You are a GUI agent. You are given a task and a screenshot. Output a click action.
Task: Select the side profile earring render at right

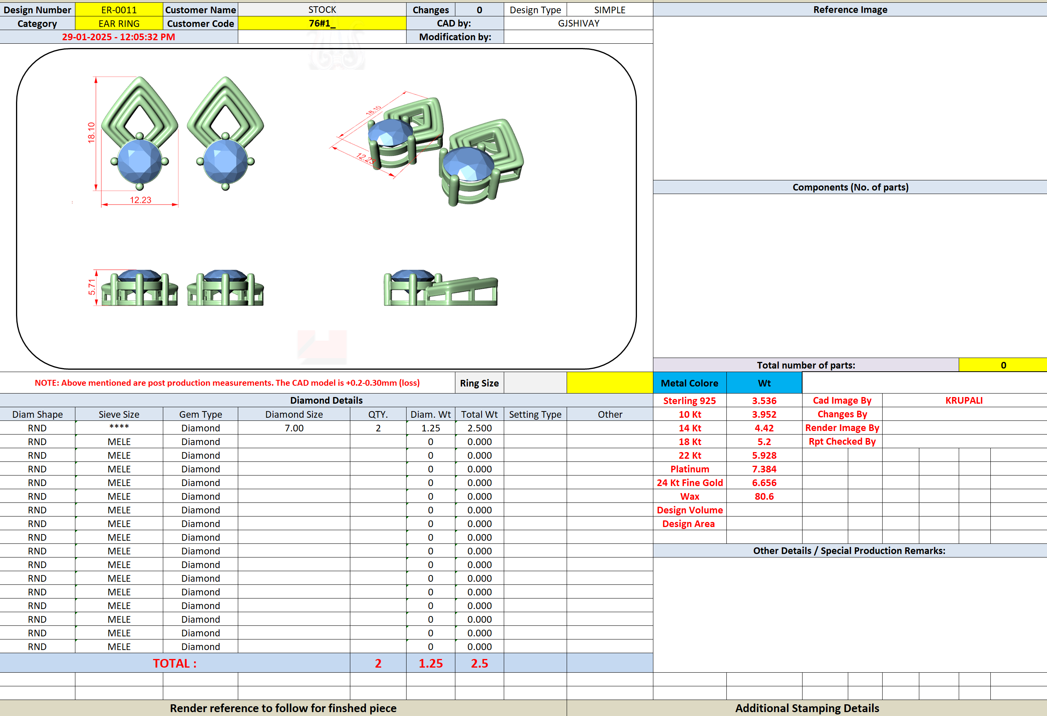441,288
